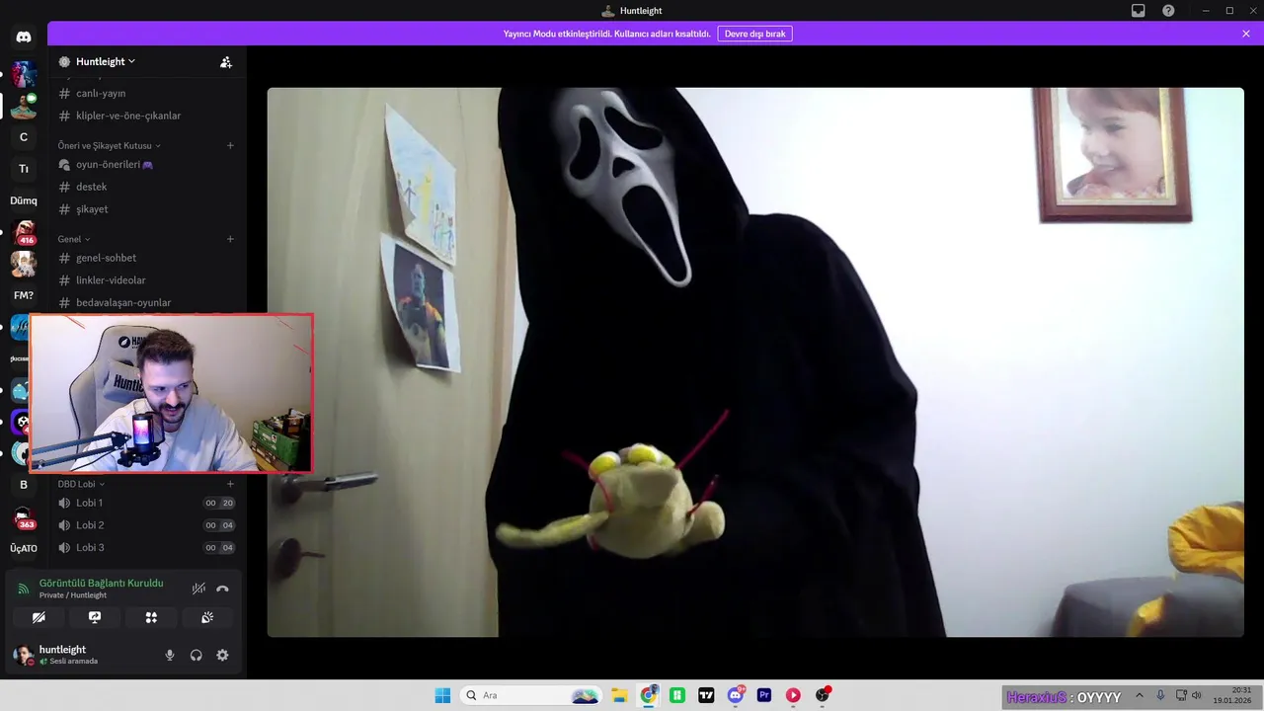Screen dimensions: 1264x711
Task: Open the 'FM?' server in sidebar
Action: (x=24, y=295)
